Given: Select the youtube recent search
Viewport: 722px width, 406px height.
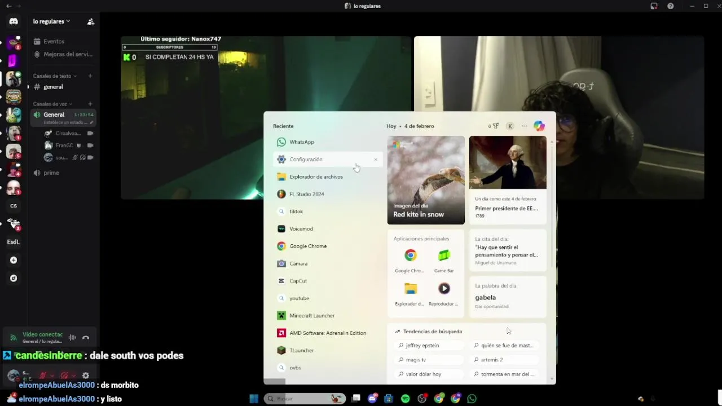Looking at the screenshot, I should tap(327, 298).
